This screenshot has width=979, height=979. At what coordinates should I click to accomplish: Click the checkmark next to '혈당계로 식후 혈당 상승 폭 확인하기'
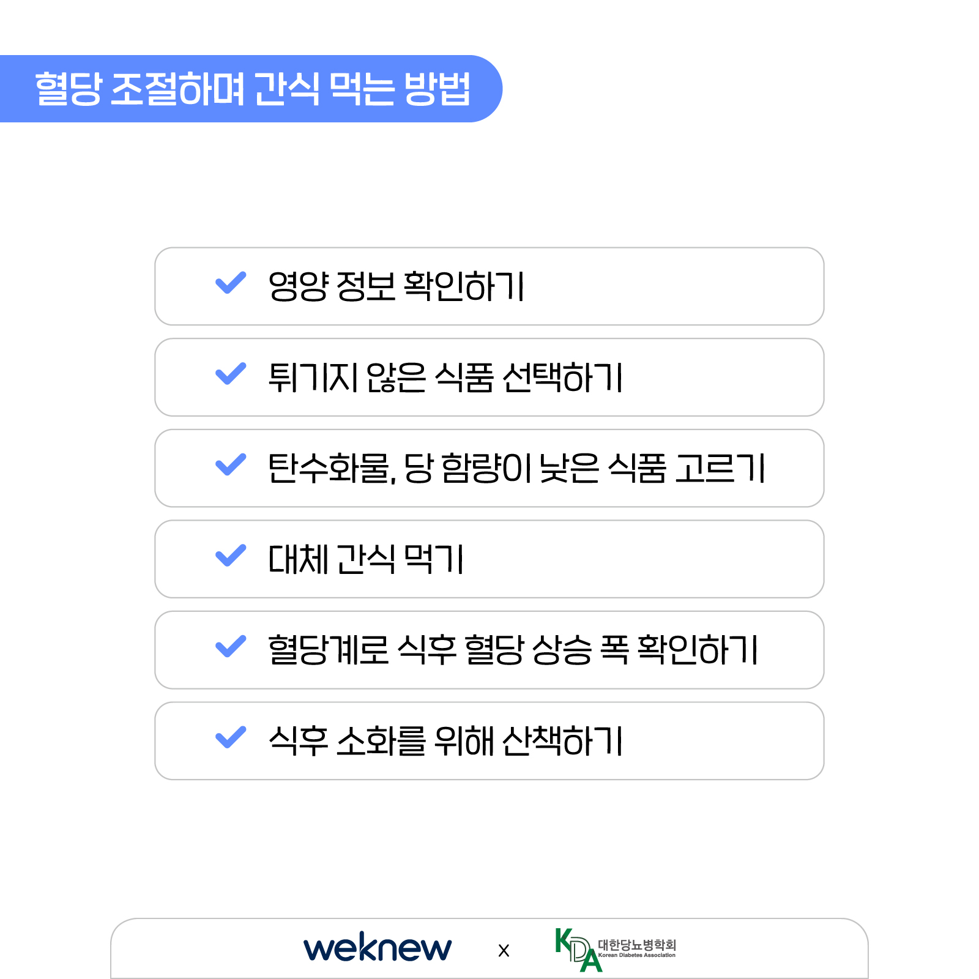point(231,647)
